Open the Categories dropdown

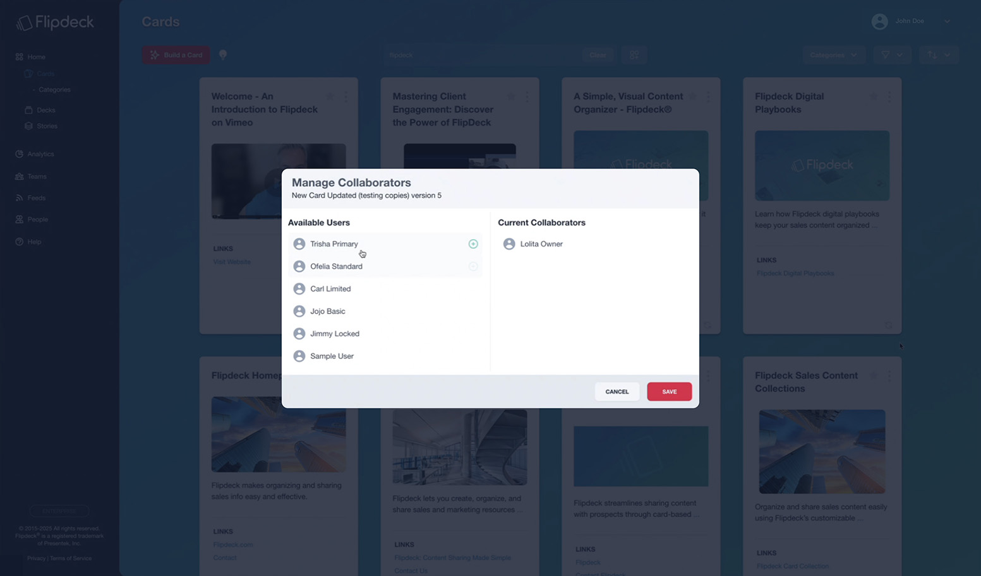[x=833, y=55]
